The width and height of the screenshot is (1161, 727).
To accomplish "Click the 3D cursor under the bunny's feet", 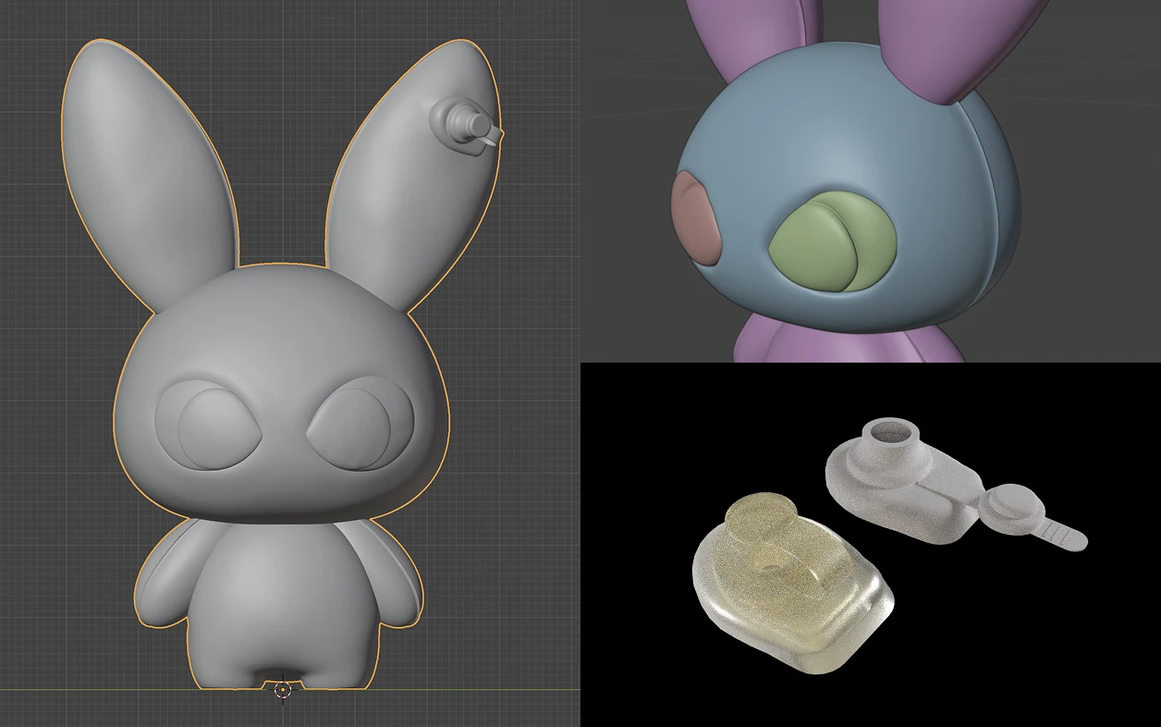I will [x=283, y=689].
